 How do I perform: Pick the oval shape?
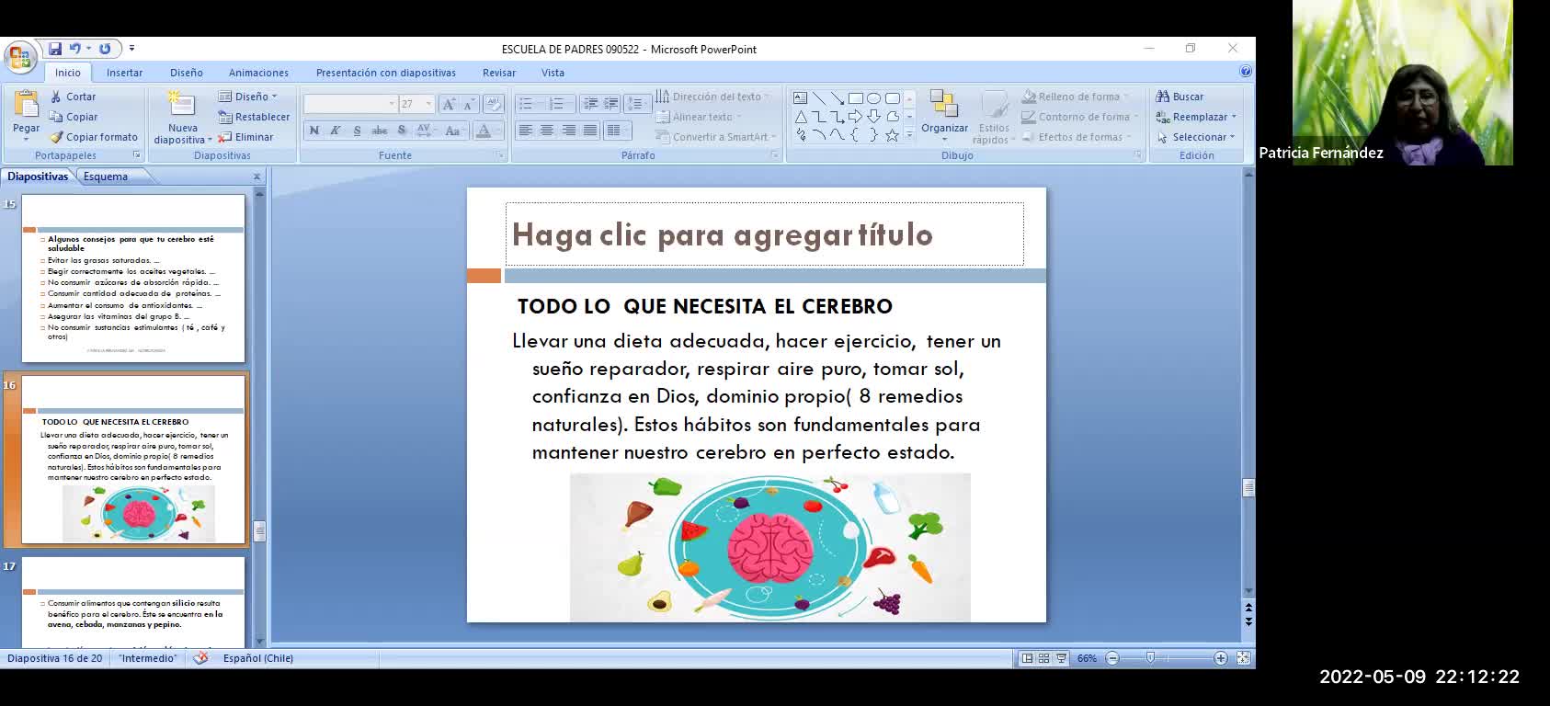point(873,97)
